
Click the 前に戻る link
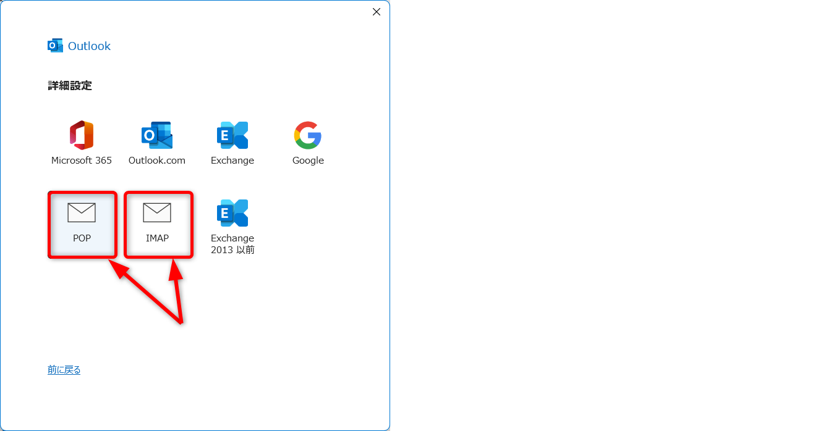[x=64, y=370]
